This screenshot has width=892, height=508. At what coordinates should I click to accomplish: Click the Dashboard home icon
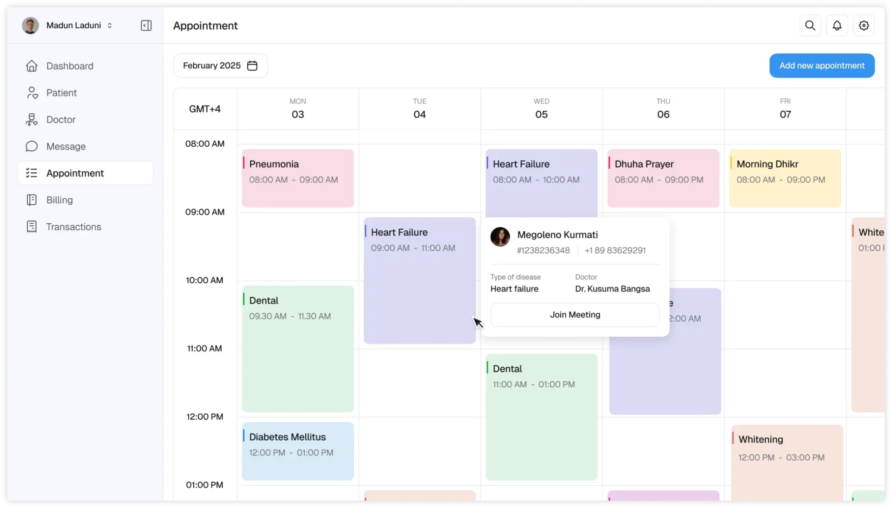click(32, 66)
